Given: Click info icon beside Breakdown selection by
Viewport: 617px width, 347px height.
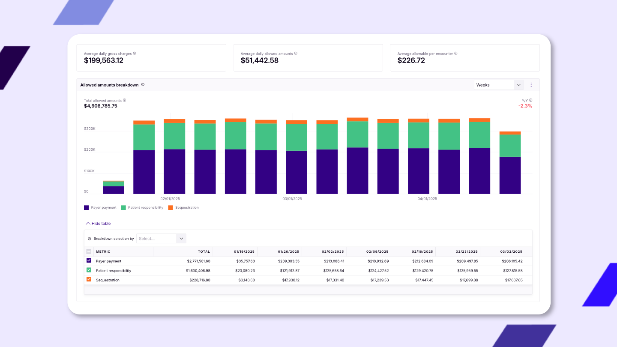Looking at the screenshot, I should coord(90,239).
